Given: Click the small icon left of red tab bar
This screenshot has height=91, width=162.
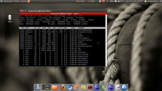Looking at the screenshot, I should pyautogui.click(x=20, y=14).
